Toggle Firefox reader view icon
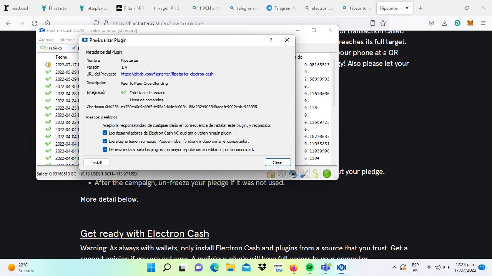The height and width of the screenshot is (276, 492). point(372,23)
